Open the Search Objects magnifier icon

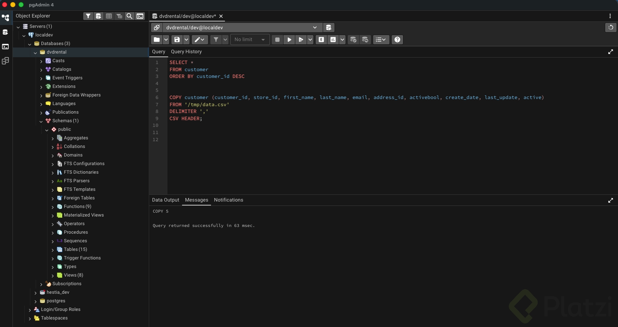tap(130, 16)
